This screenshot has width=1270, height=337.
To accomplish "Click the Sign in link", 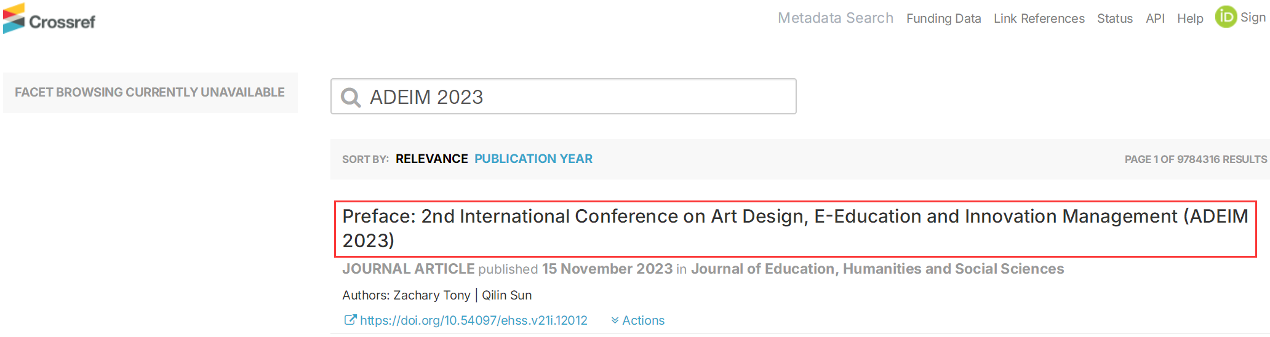I will (x=1253, y=17).
